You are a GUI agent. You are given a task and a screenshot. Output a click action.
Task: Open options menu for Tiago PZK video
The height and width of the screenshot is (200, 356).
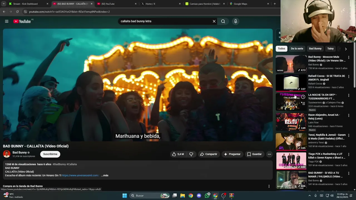348,154
